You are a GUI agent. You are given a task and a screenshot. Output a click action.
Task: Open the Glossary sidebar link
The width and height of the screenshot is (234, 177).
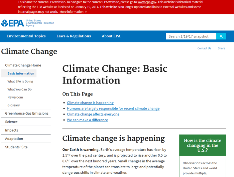(x=13, y=105)
